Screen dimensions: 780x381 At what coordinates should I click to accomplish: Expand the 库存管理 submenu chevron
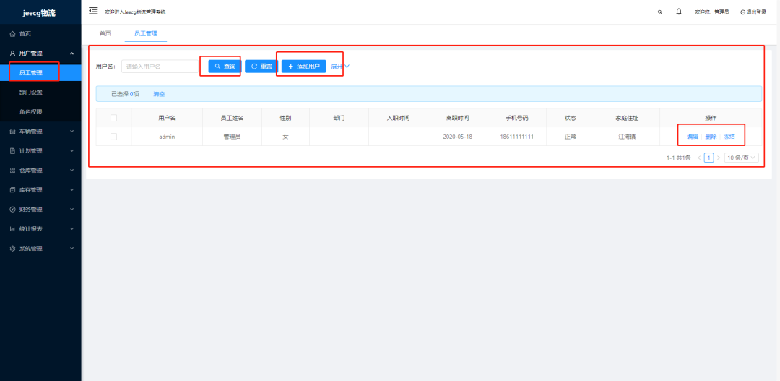[72, 189]
